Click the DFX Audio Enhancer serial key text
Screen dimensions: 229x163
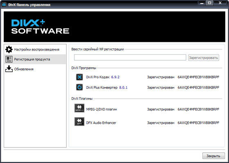(x=198, y=123)
